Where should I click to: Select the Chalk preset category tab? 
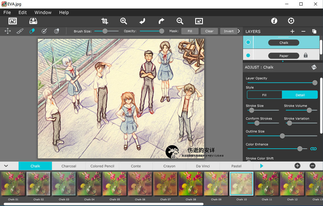point(35,166)
